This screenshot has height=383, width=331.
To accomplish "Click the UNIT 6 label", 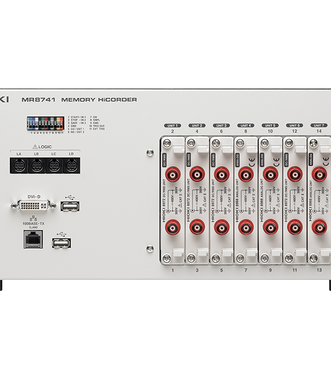I will 295,125.
